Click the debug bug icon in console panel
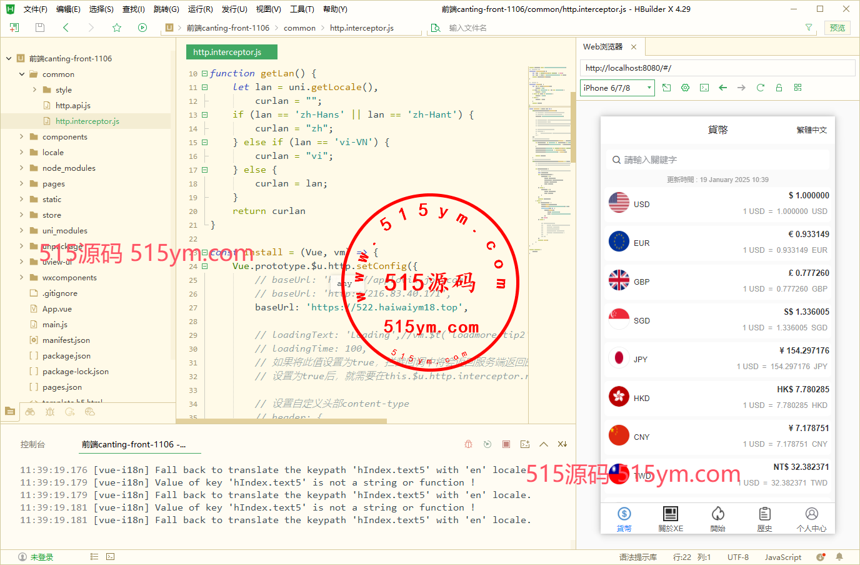The height and width of the screenshot is (565, 860). click(469, 444)
